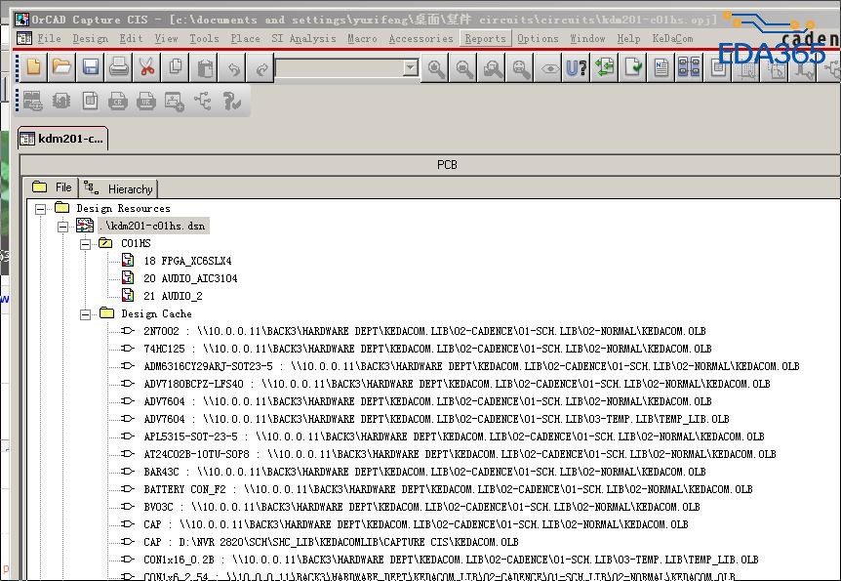
Task: Cut selection with the scissors icon
Action: pyautogui.click(x=147, y=67)
